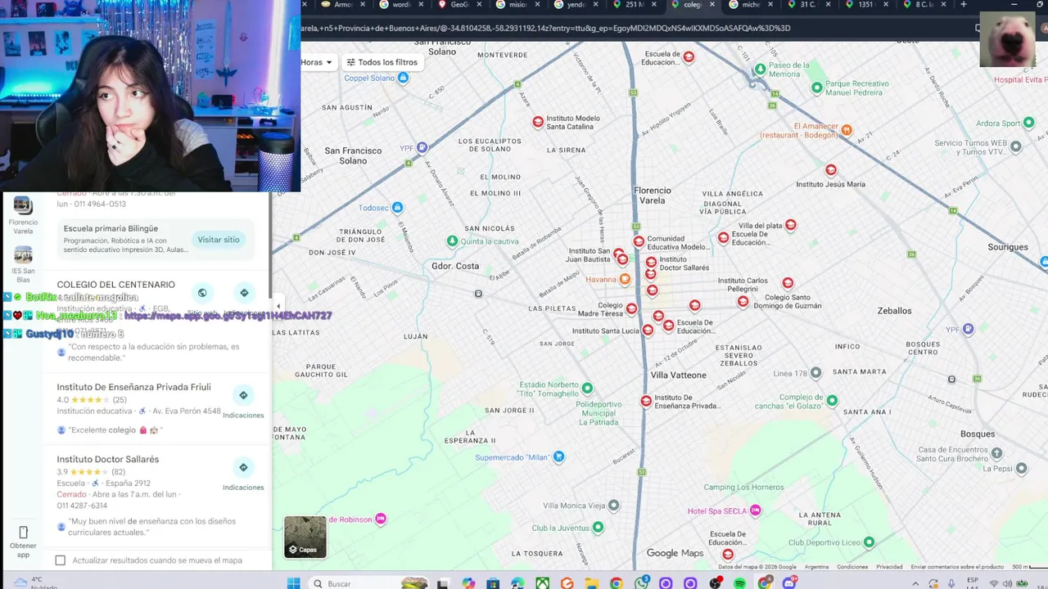Click the Paseo de la Memoria marker
The height and width of the screenshot is (589, 1048).
(x=760, y=70)
